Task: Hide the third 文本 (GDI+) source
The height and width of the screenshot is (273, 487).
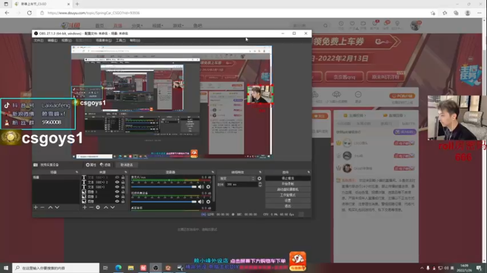Action: [117, 187]
